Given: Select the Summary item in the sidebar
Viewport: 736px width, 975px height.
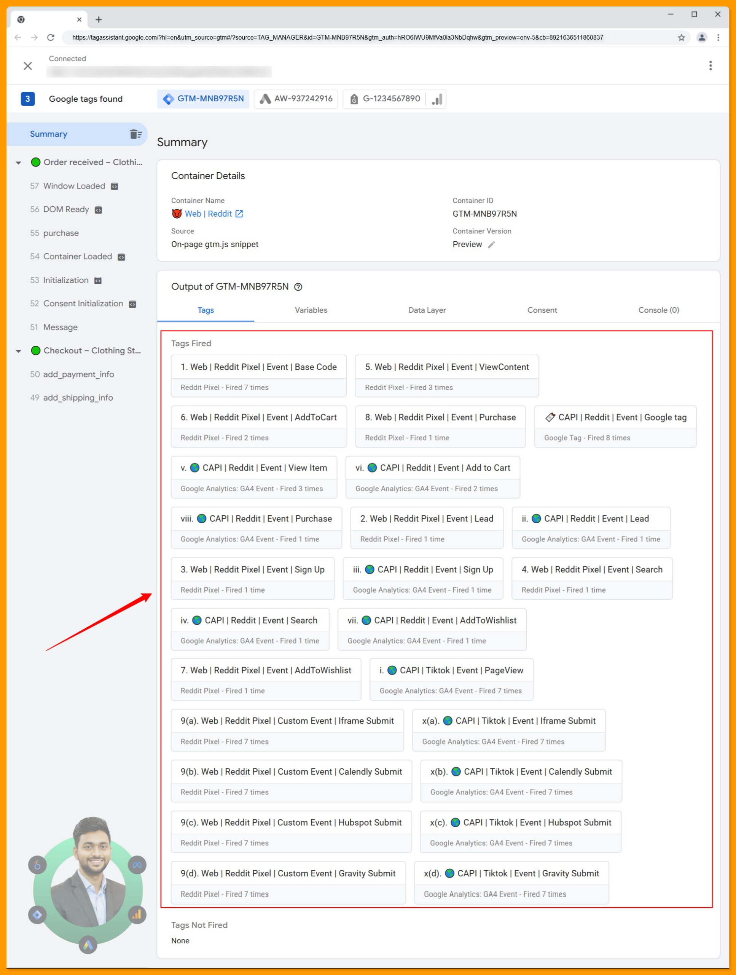Looking at the screenshot, I should pyautogui.click(x=48, y=134).
